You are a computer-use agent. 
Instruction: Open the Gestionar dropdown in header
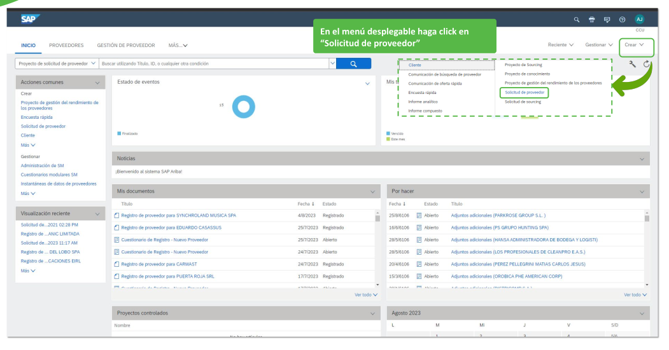pyautogui.click(x=599, y=44)
